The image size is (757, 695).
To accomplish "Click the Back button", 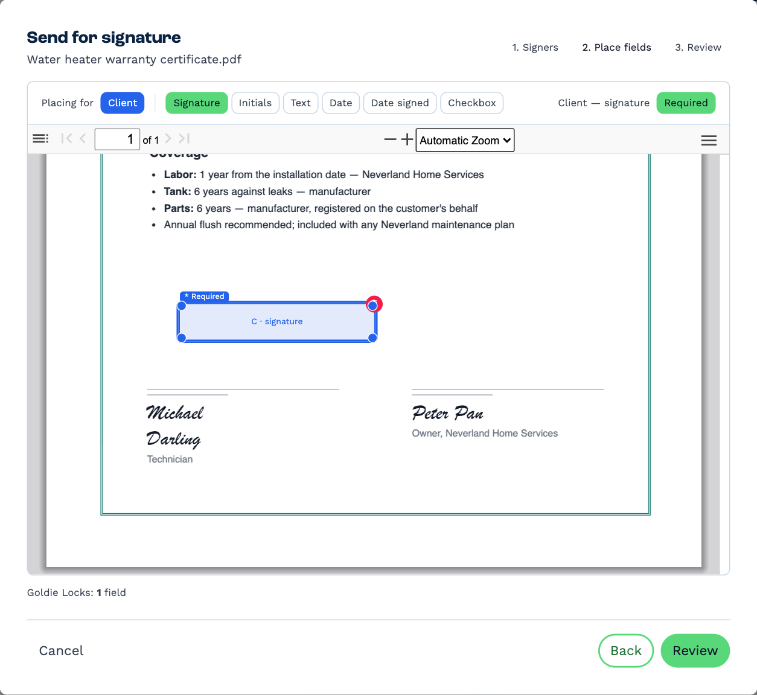I will pos(626,650).
